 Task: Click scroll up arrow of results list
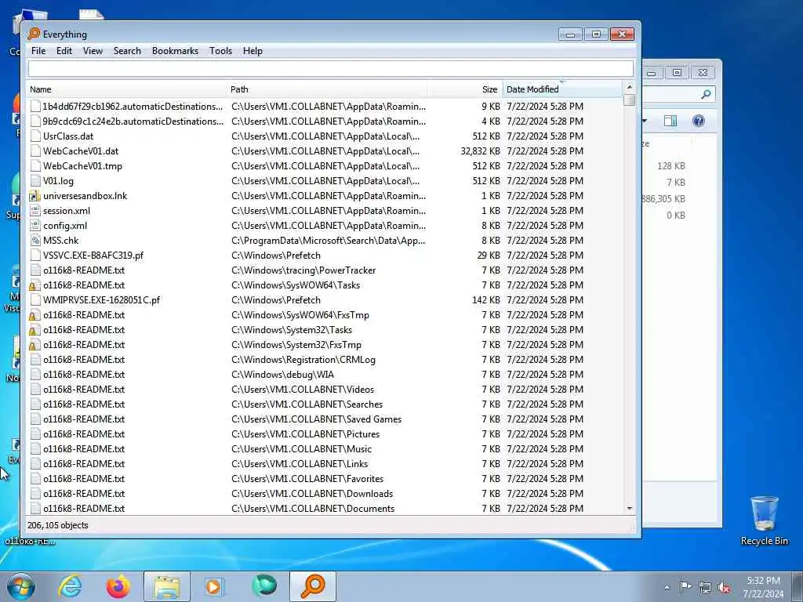click(x=630, y=87)
